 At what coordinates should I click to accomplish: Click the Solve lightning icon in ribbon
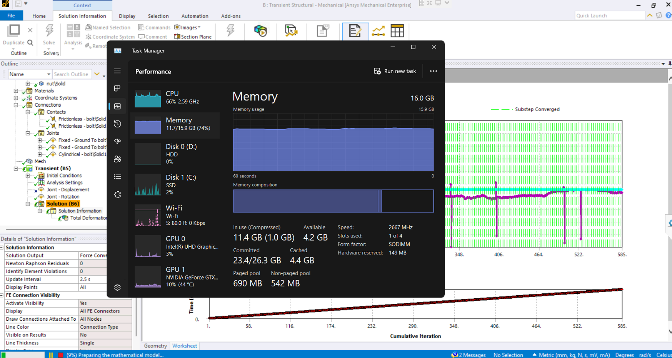[x=49, y=31]
